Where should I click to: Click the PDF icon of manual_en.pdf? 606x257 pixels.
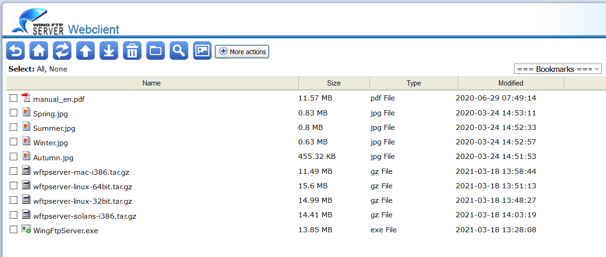(26, 98)
